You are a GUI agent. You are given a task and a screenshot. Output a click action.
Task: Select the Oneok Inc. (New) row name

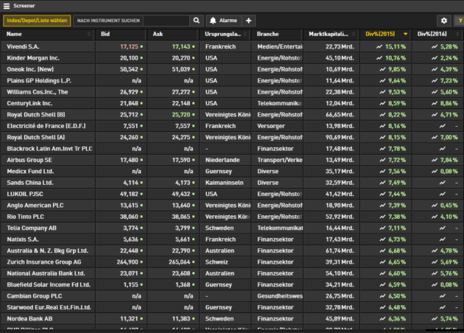coord(30,69)
